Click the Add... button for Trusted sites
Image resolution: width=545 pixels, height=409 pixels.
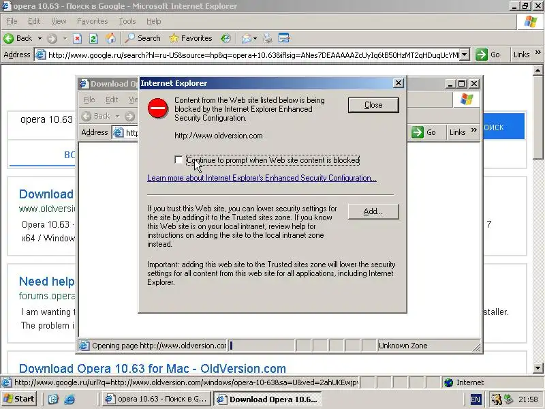[x=373, y=211]
